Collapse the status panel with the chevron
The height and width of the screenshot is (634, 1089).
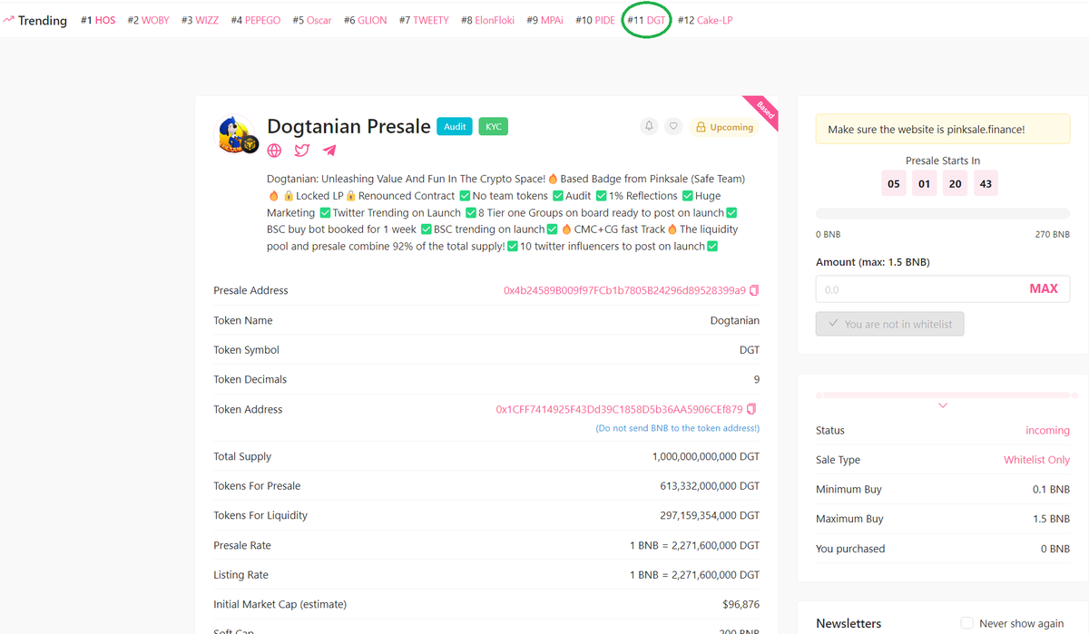(942, 405)
